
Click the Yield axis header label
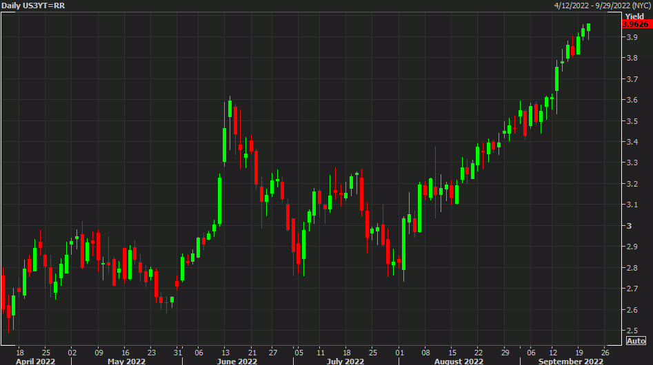[634, 15]
